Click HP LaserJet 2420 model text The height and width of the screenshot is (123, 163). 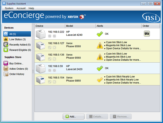coord(74,68)
